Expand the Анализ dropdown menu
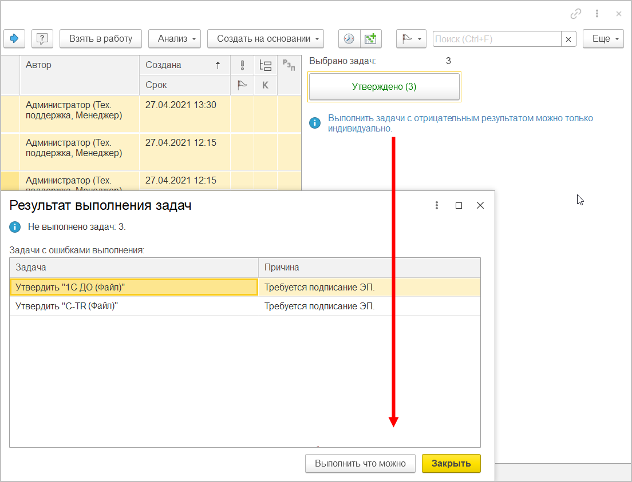632x482 pixels. (175, 39)
